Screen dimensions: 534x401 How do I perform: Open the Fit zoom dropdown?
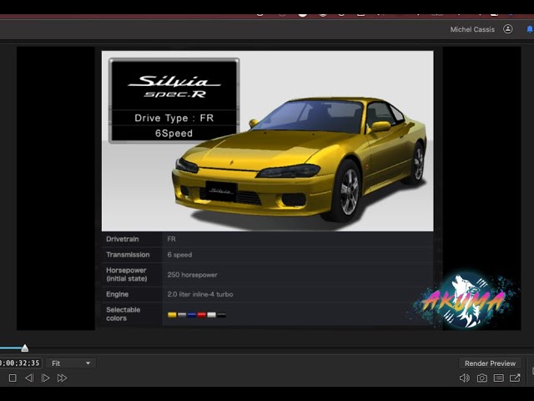(71, 363)
